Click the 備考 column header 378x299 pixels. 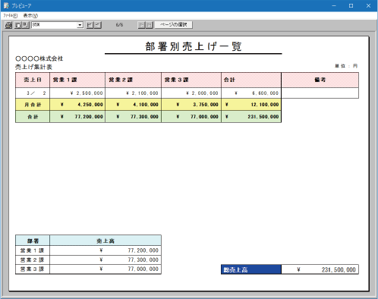320,80
